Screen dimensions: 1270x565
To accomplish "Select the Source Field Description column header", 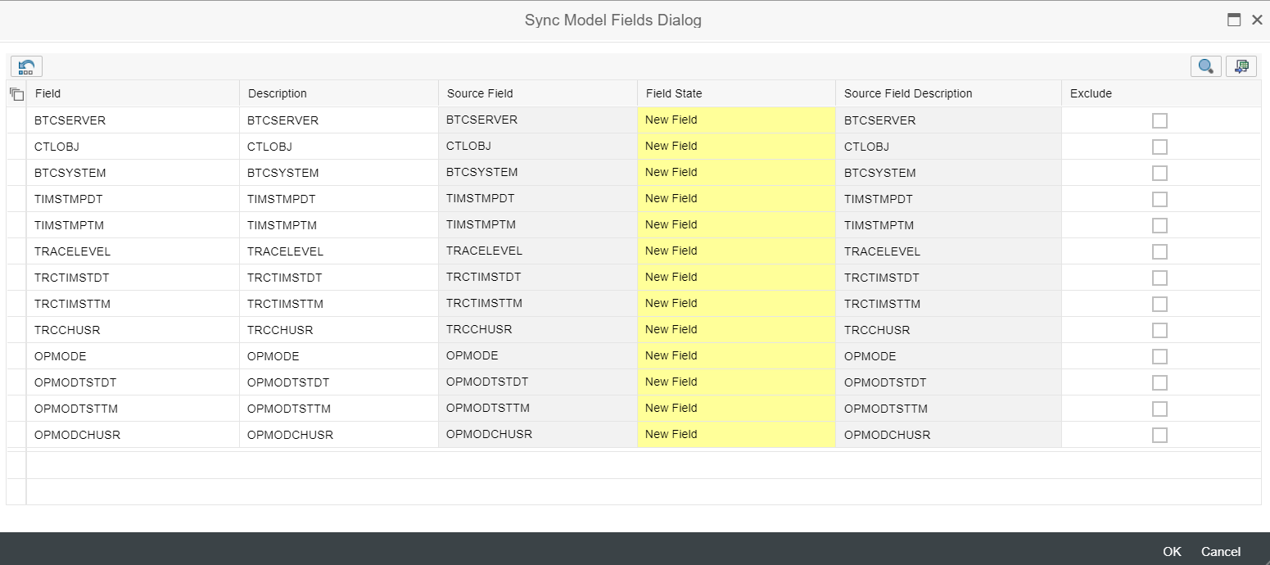I will [947, 94].
